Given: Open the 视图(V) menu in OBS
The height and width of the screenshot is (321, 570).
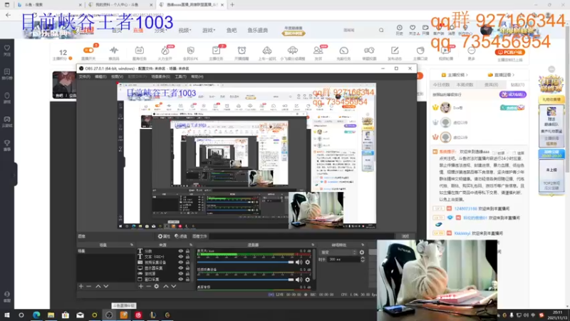Looking at the screenshot, I should [117, 77].
